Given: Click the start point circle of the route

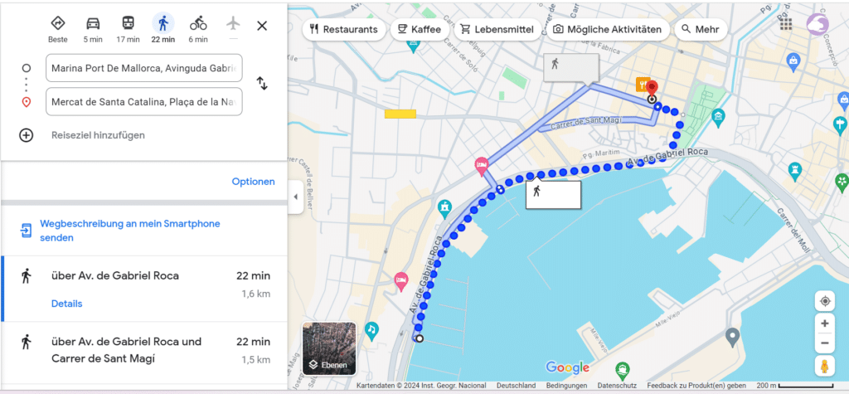Looking at the screenshot, I should pyautogui.click(x=419, y=339).
